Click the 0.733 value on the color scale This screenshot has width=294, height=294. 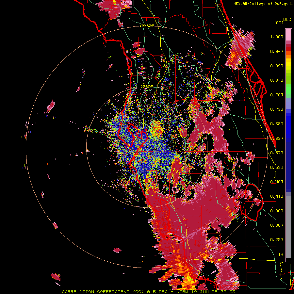(277, 109)
